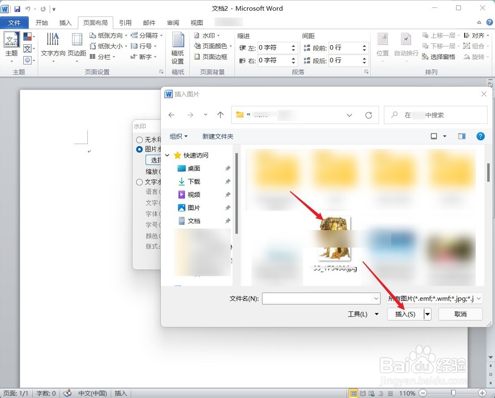495x398 pixels.
Task: Select the 无水印 (No Watermark) radio button
Action: [139, 139]
